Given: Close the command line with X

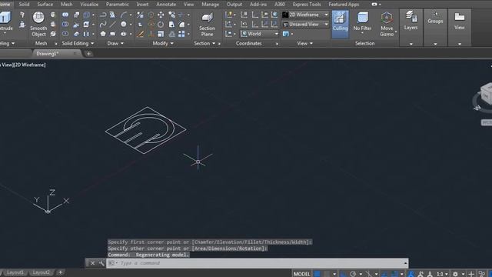Looking at the screenshot, I should click(92, 263).
